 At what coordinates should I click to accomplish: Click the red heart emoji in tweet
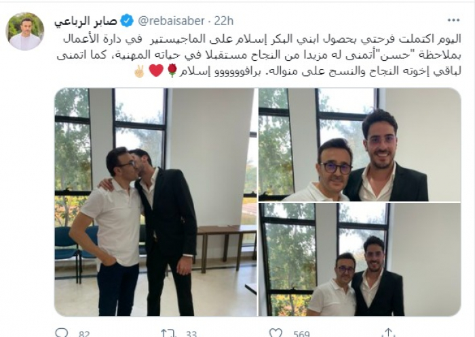tap(156, 71)
